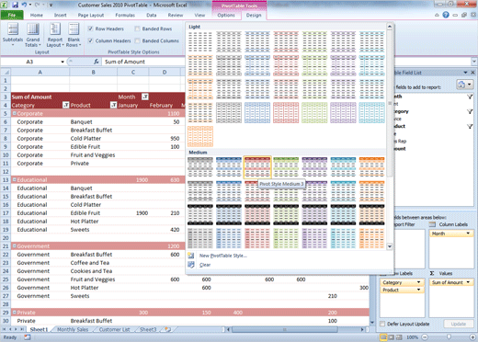Switch to the Options ribbon tab
Screen dimensions: 478x342
click(226, 15)
